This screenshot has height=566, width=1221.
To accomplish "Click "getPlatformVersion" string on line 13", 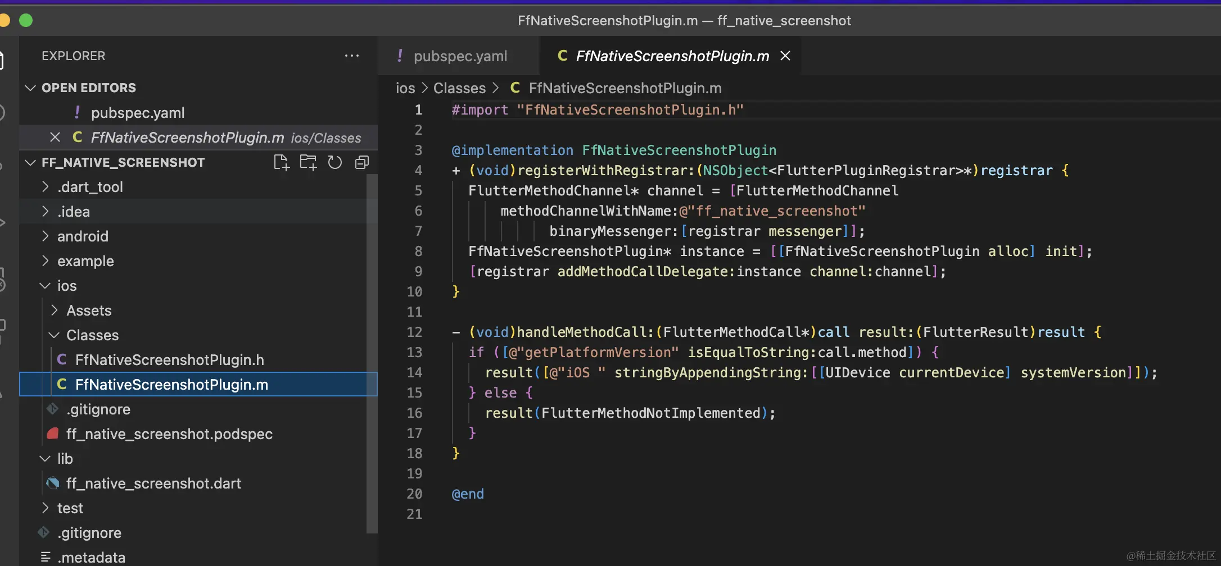I will click(x=594, y=352).
